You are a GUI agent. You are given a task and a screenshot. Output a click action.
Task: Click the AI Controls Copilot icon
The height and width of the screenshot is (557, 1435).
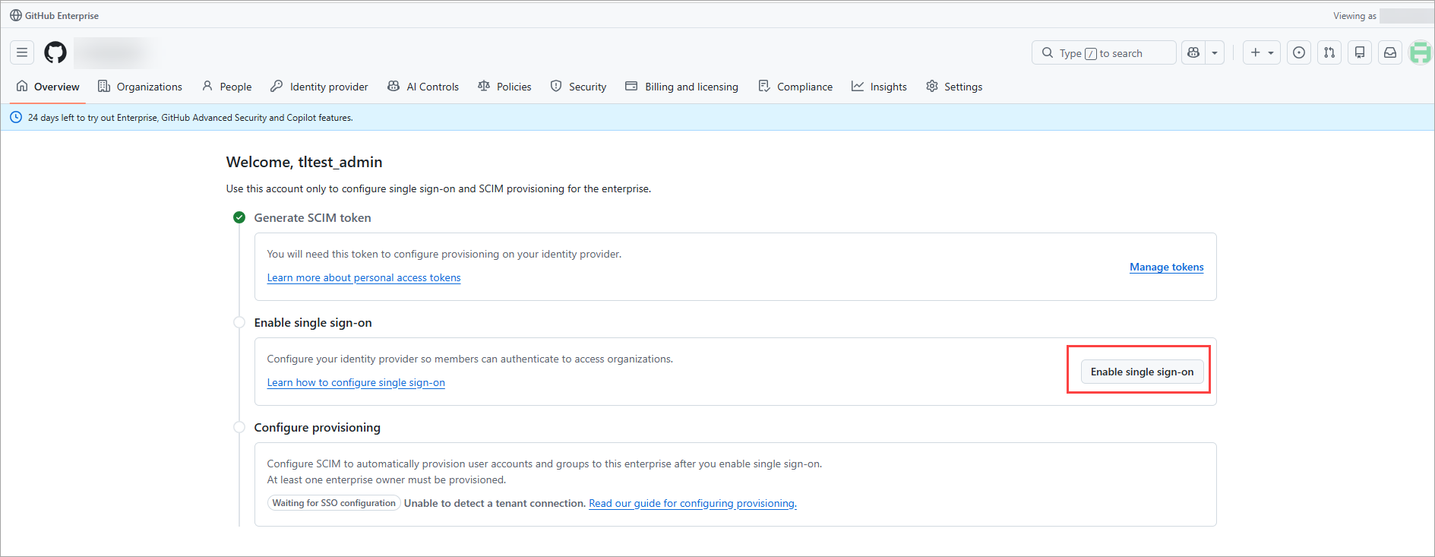pos(394,86)
